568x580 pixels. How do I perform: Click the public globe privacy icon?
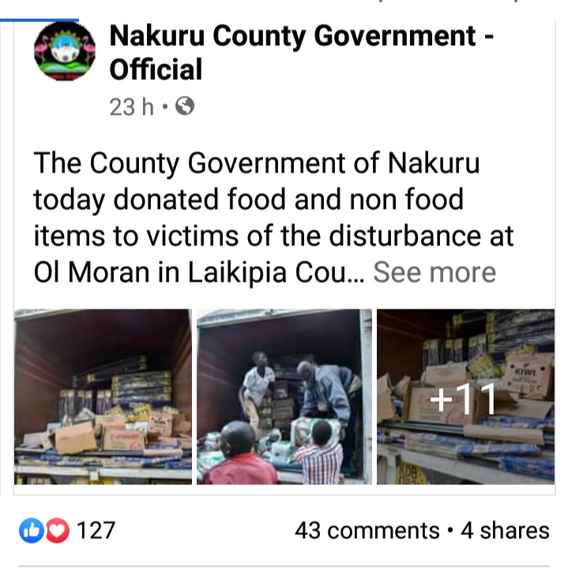click(184, 107)
